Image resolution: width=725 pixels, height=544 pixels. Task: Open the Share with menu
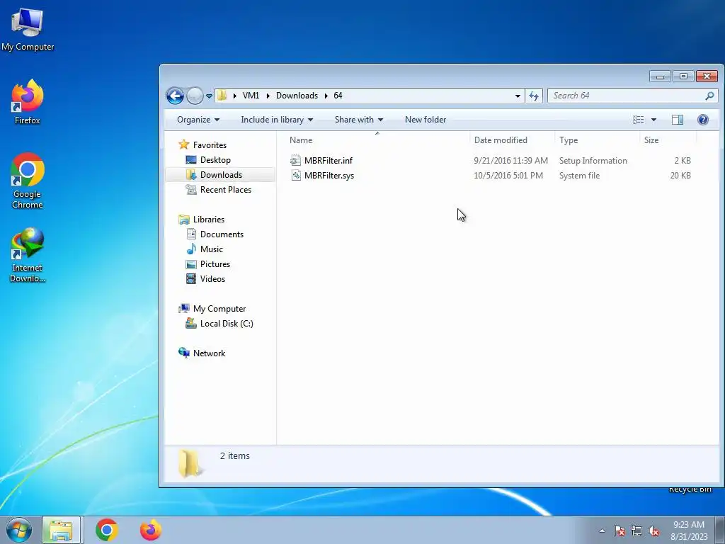[x=359, y=120]
